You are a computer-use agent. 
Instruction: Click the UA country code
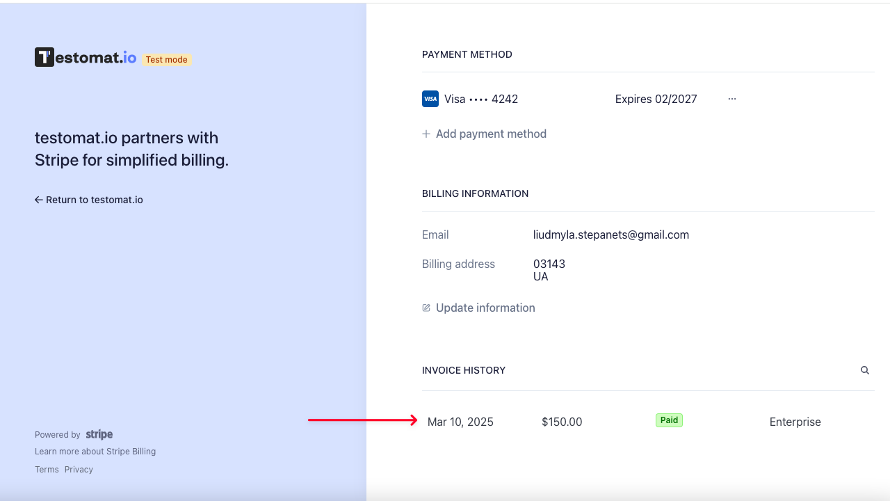(541, 277)
